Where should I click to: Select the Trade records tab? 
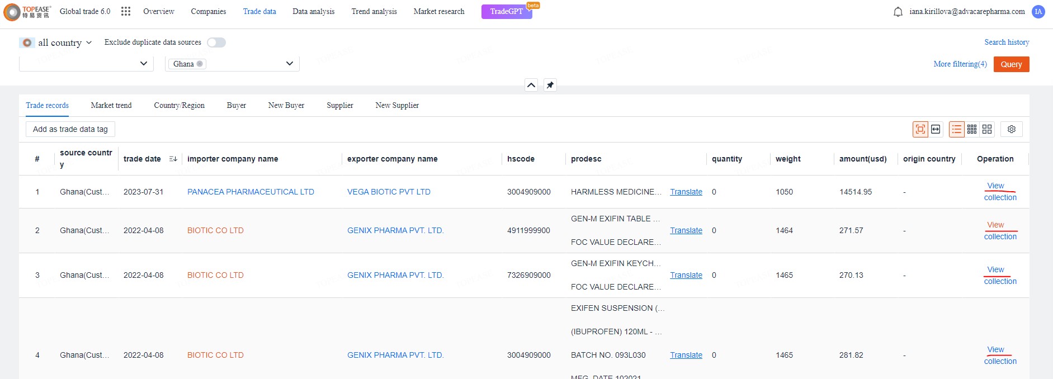[48, 105]
